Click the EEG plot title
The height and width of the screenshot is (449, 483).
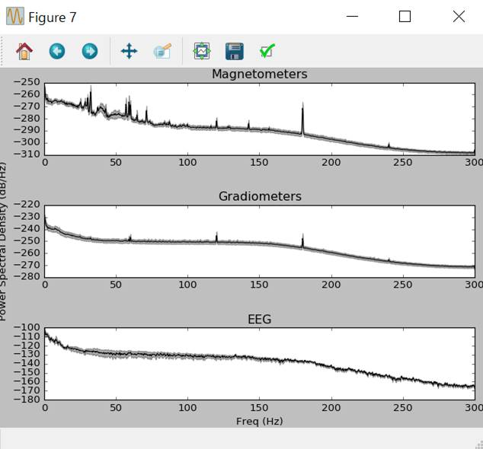point(259,320)
